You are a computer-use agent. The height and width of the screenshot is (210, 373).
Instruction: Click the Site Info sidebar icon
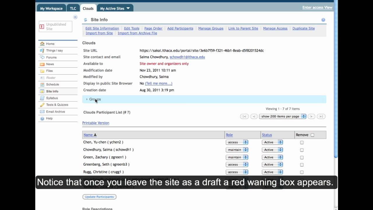point(42,91)
